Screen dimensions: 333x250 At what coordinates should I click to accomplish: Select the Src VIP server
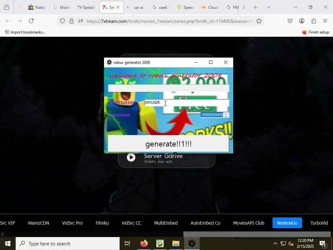coord(7,223)
